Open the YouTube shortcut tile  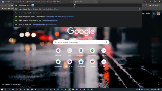coord(92,63)
